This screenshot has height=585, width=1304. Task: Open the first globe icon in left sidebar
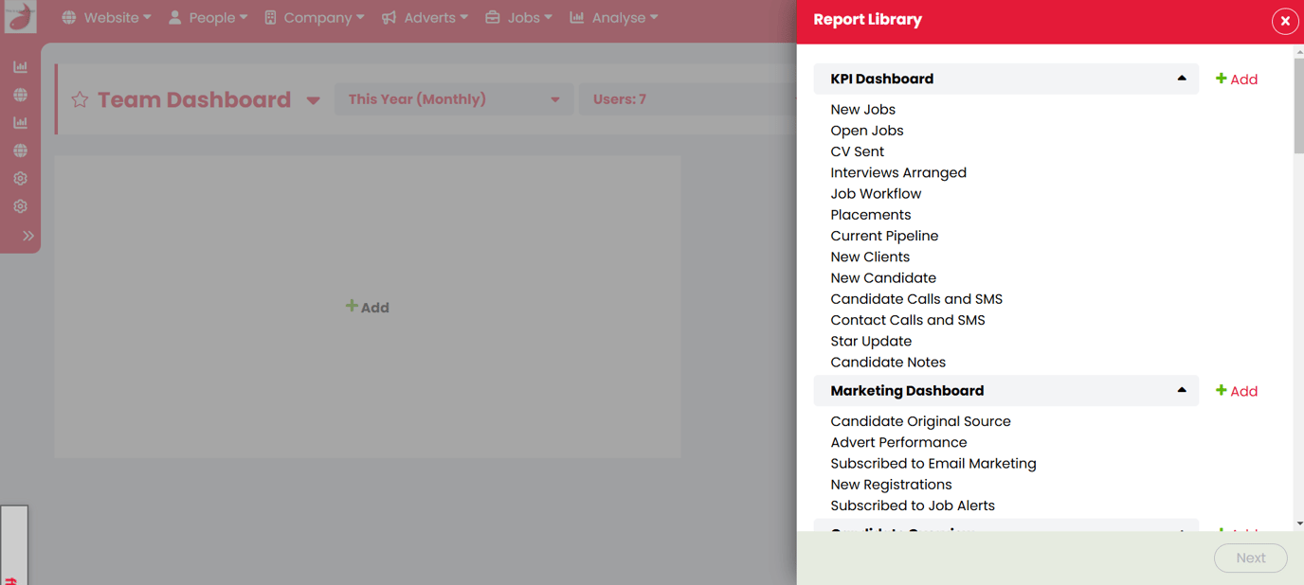pos(20,95)
